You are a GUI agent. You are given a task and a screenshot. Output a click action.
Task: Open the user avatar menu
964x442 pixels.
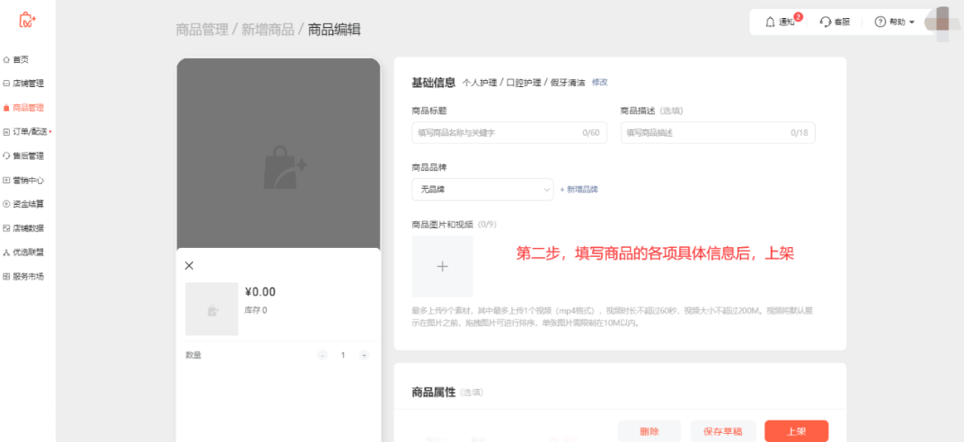(941, 22)
